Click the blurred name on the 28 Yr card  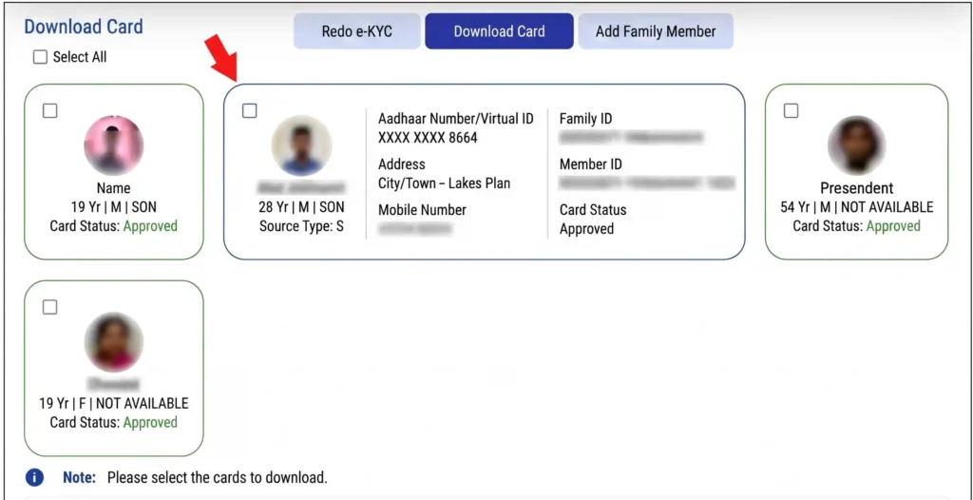pyautogui.click(x=301, y=187)
